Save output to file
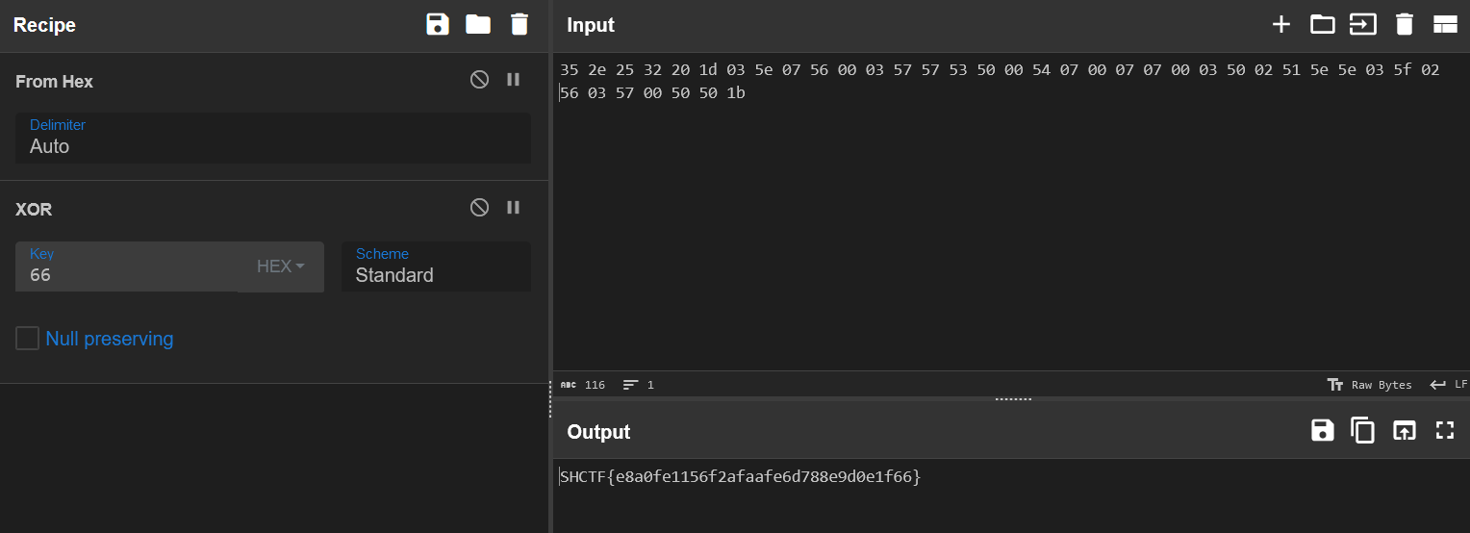 [x=1323, y=430]
